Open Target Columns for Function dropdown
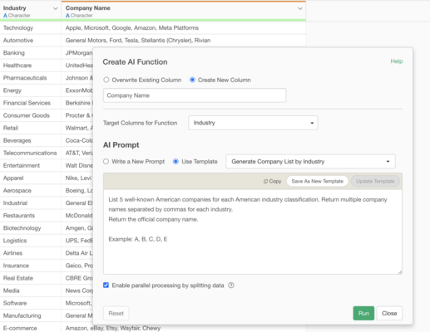The width and height of the screenshot is (430, 332). (253, 123)
